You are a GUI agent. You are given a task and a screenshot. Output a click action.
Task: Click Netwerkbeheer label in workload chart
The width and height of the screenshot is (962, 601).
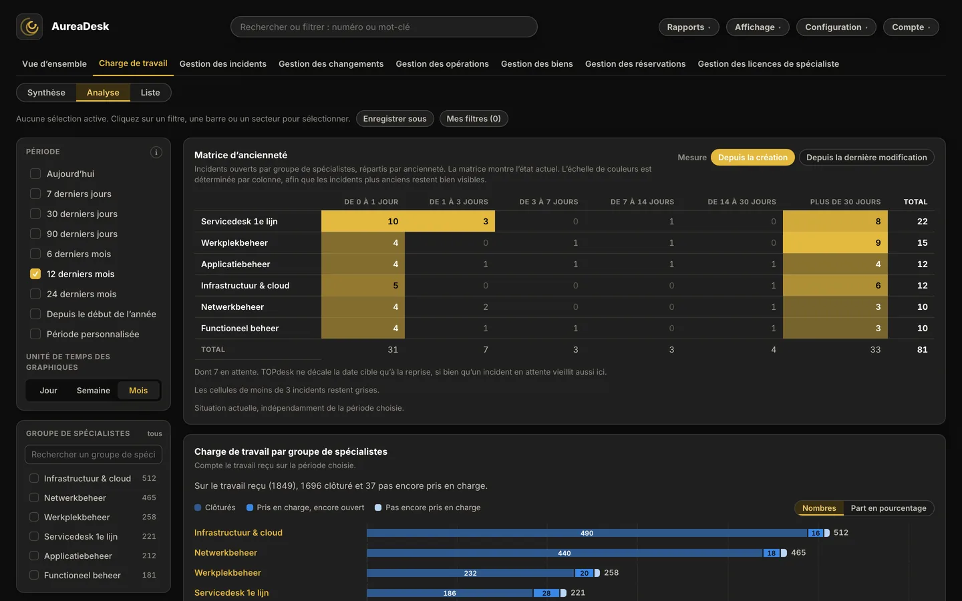(x=226, y=553)
